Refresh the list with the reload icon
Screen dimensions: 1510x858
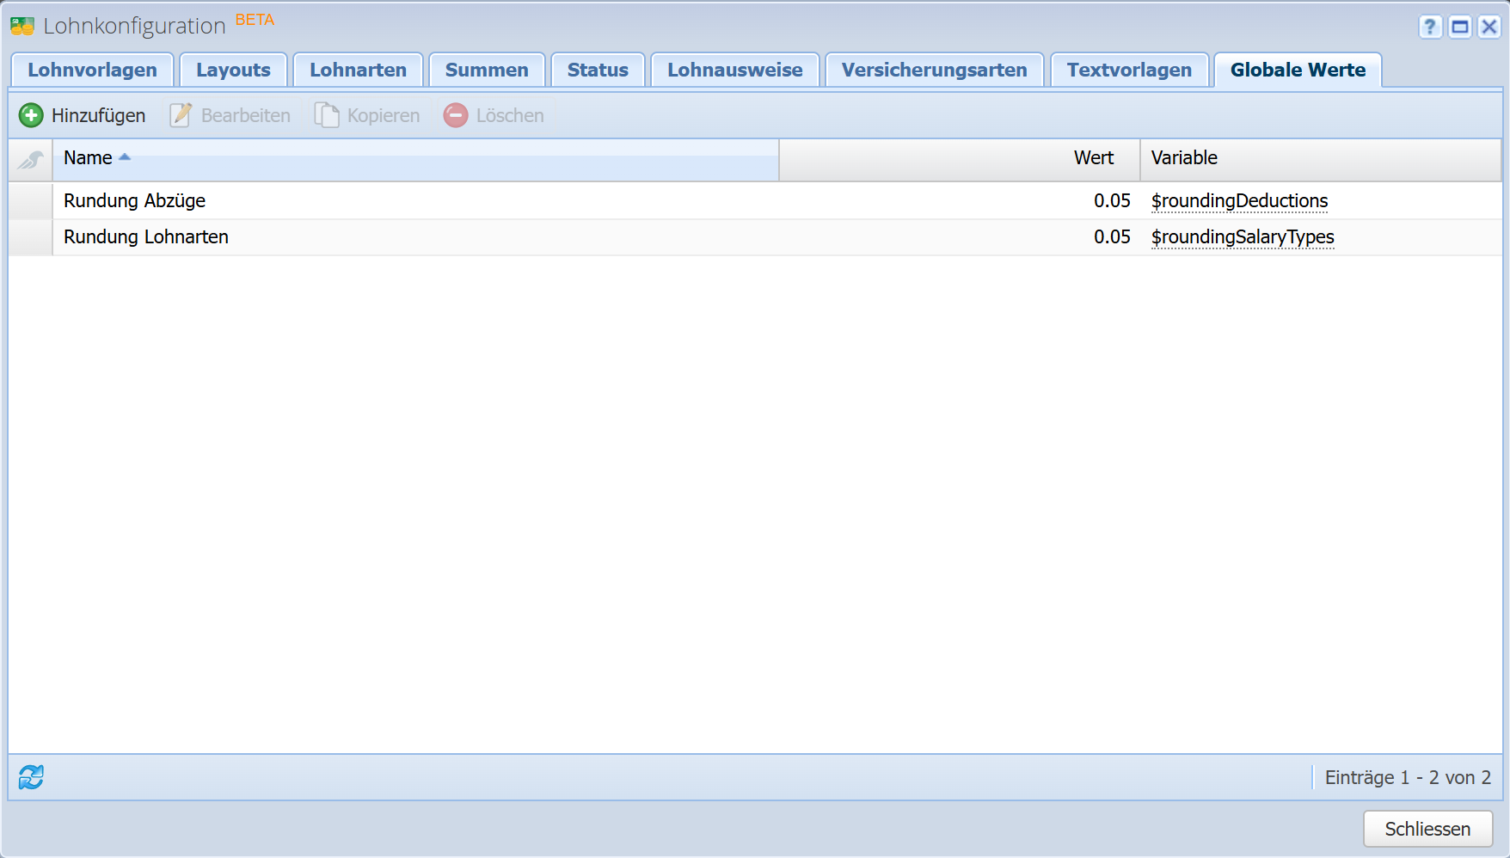coord(31,777)
